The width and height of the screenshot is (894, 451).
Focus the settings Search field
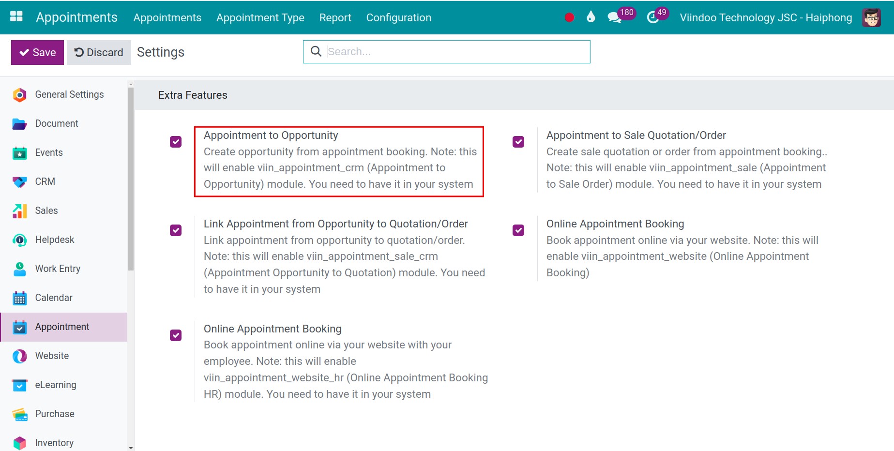point(446,52)
